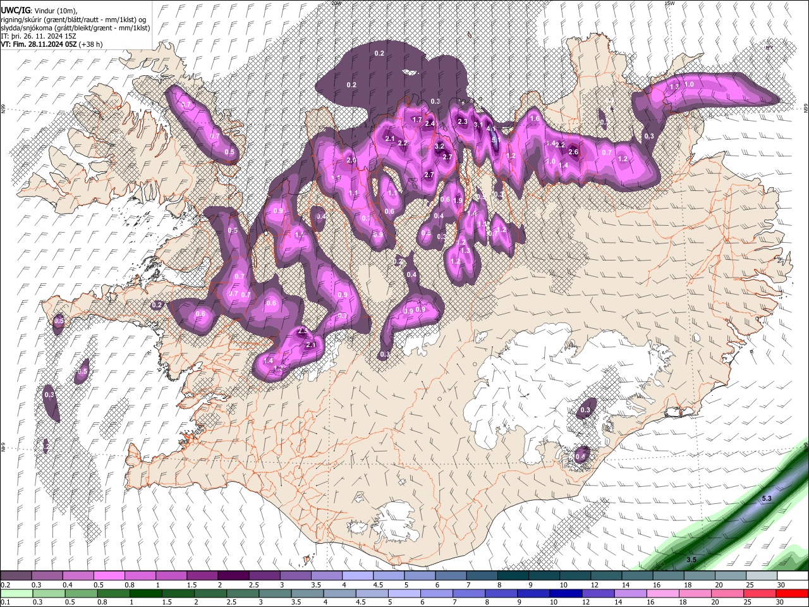Click the snow scale swatch starting at 3
The width and height of the screenshot is (809, 607).
tap(295, 576)
